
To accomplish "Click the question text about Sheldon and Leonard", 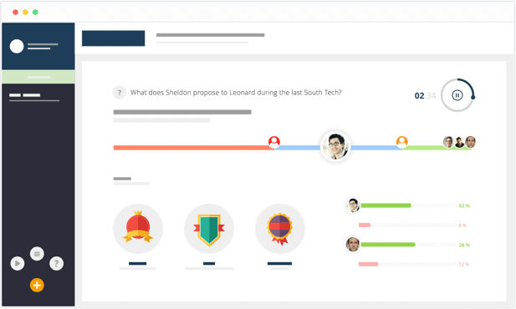I will tap(236, 93).
